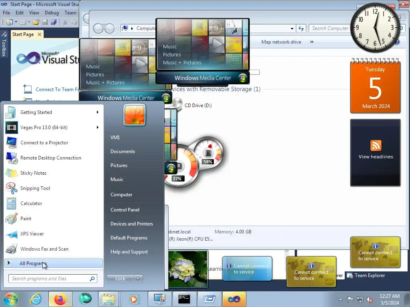The width and height of the screenshot is (410, 307).
Task: Start the Snipping Tool
Action: (53, 188)
